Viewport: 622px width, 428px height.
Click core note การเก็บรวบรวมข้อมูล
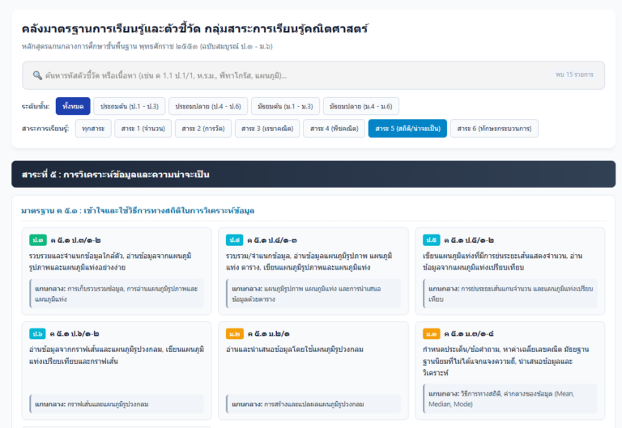(117, 294)
